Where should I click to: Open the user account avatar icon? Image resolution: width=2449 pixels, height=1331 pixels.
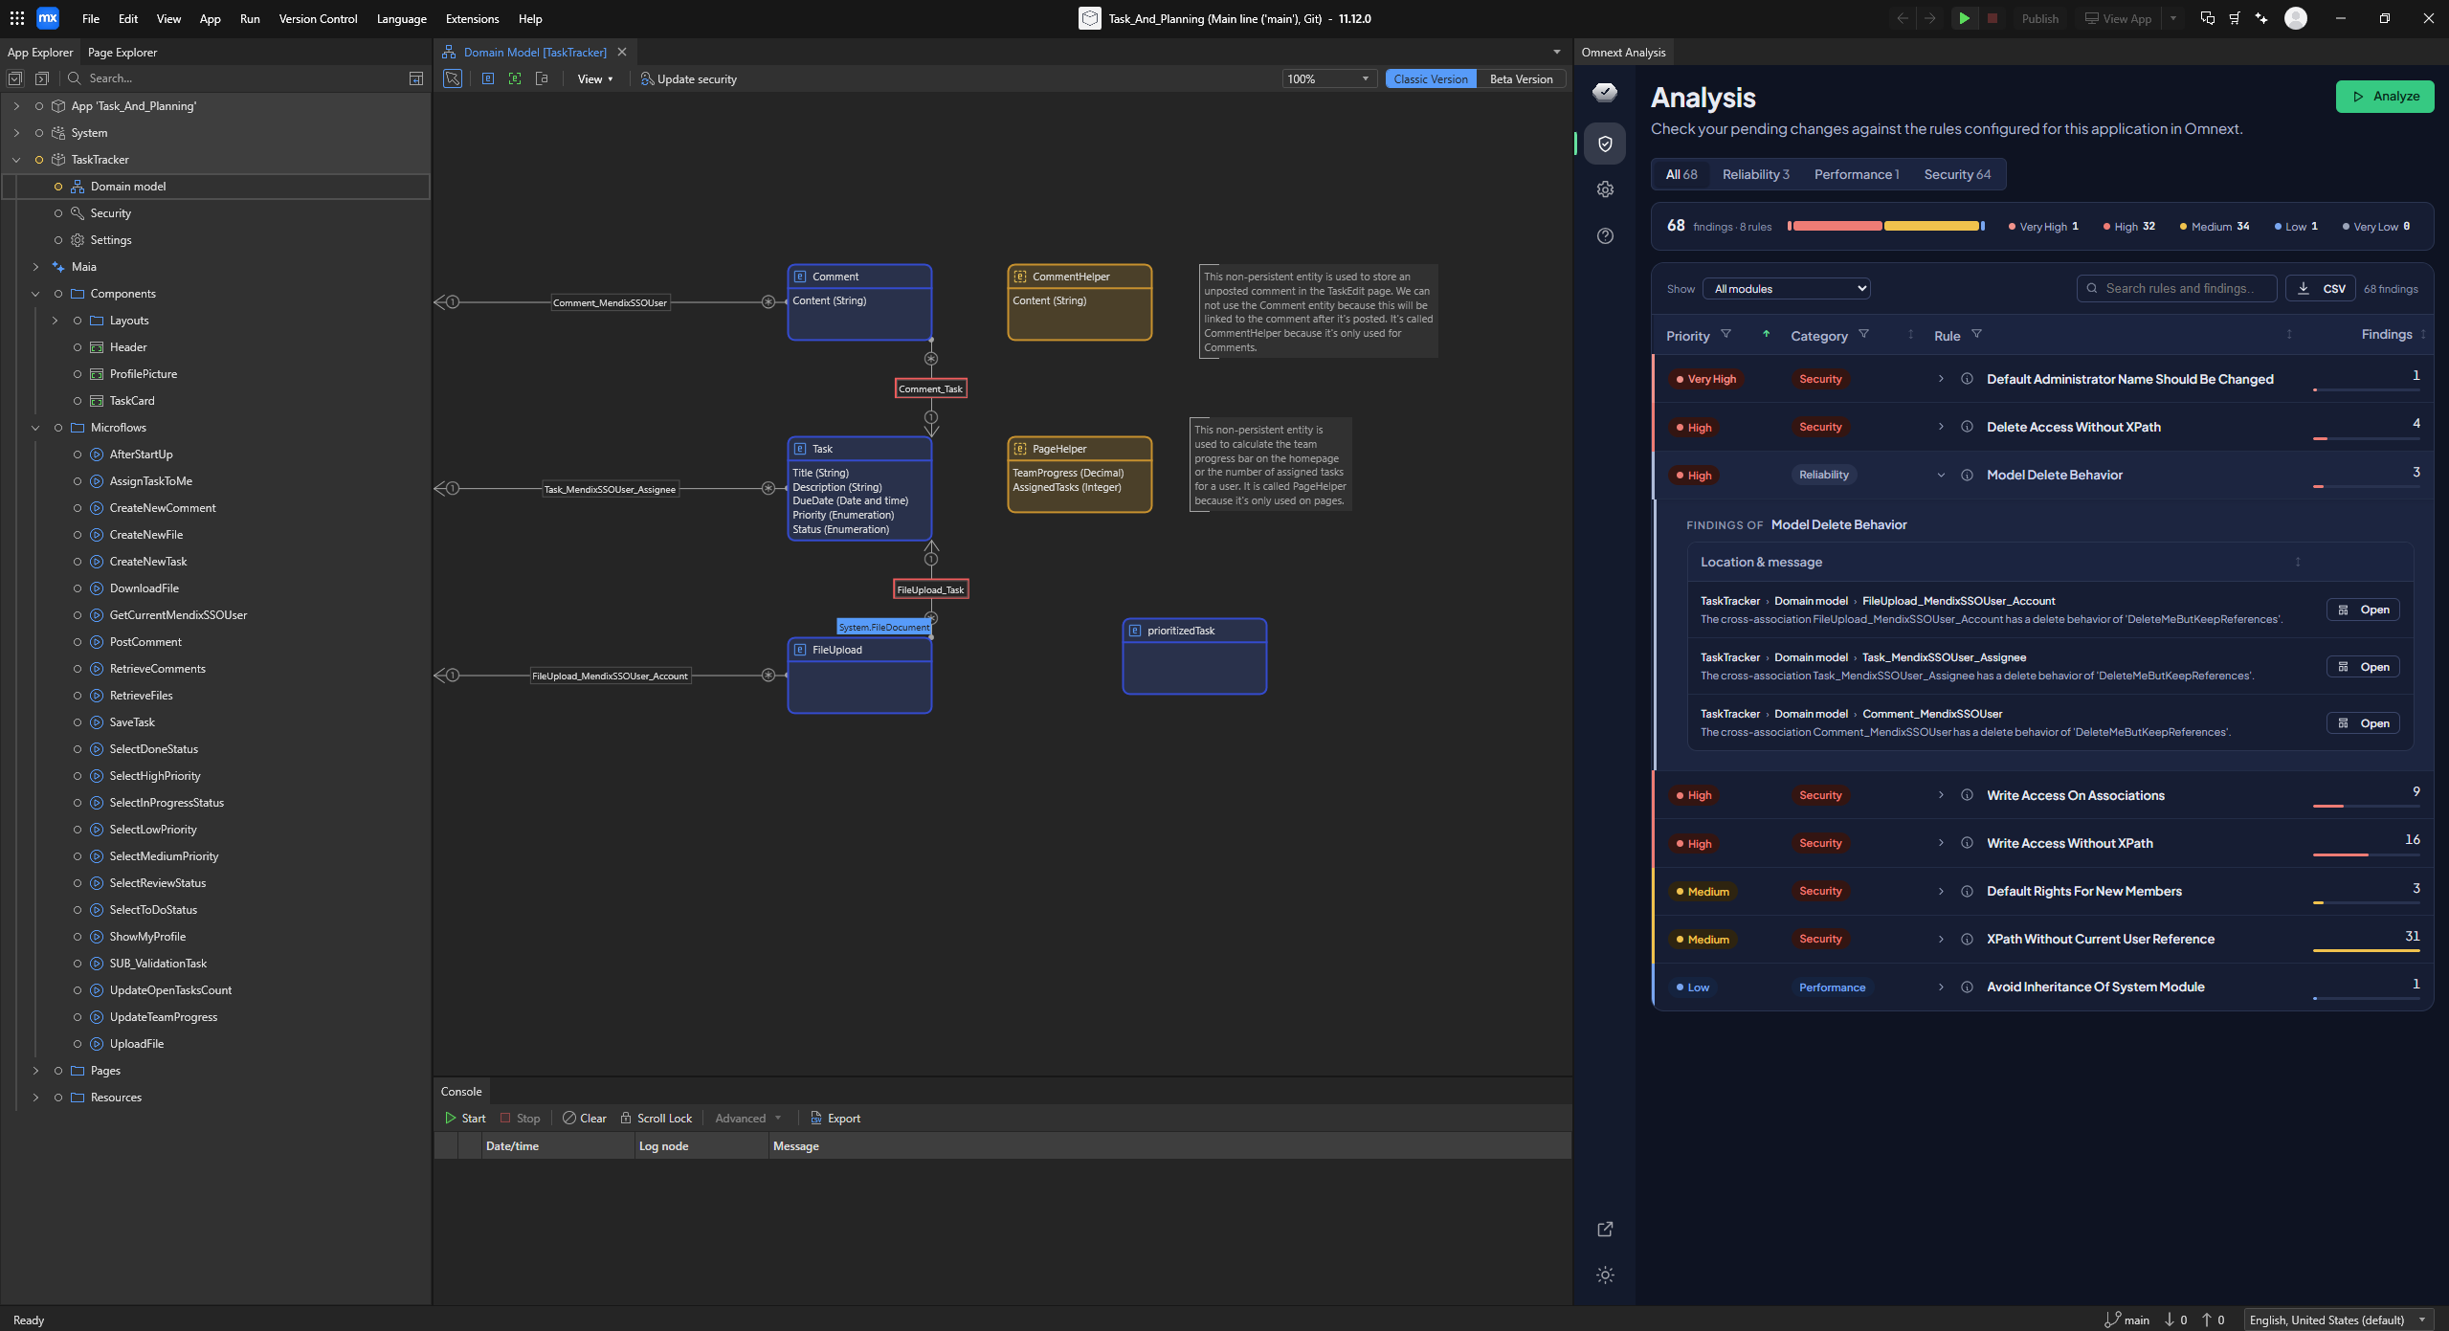coord(2296,18)
